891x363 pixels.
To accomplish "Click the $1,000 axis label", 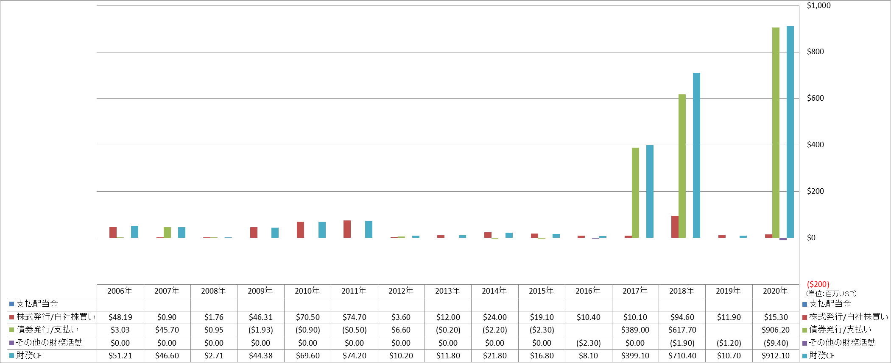I will point(818,5).
